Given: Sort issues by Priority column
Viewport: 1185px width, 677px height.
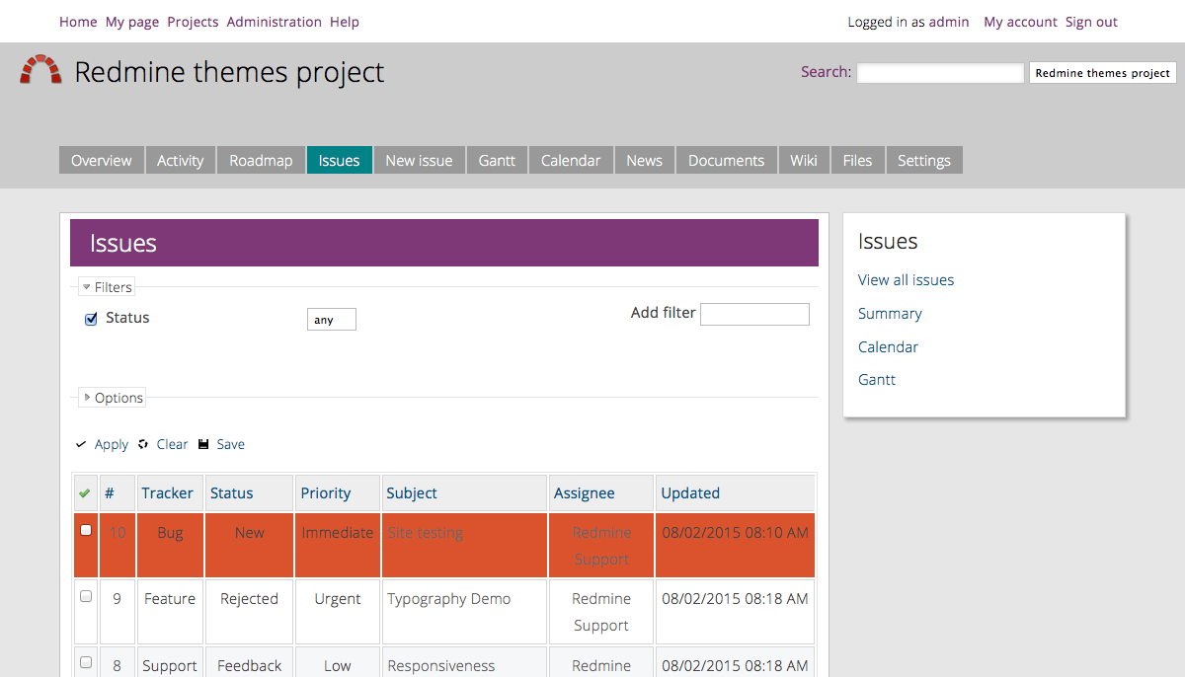Looking at the screenshot, I should tap(326, 493).
